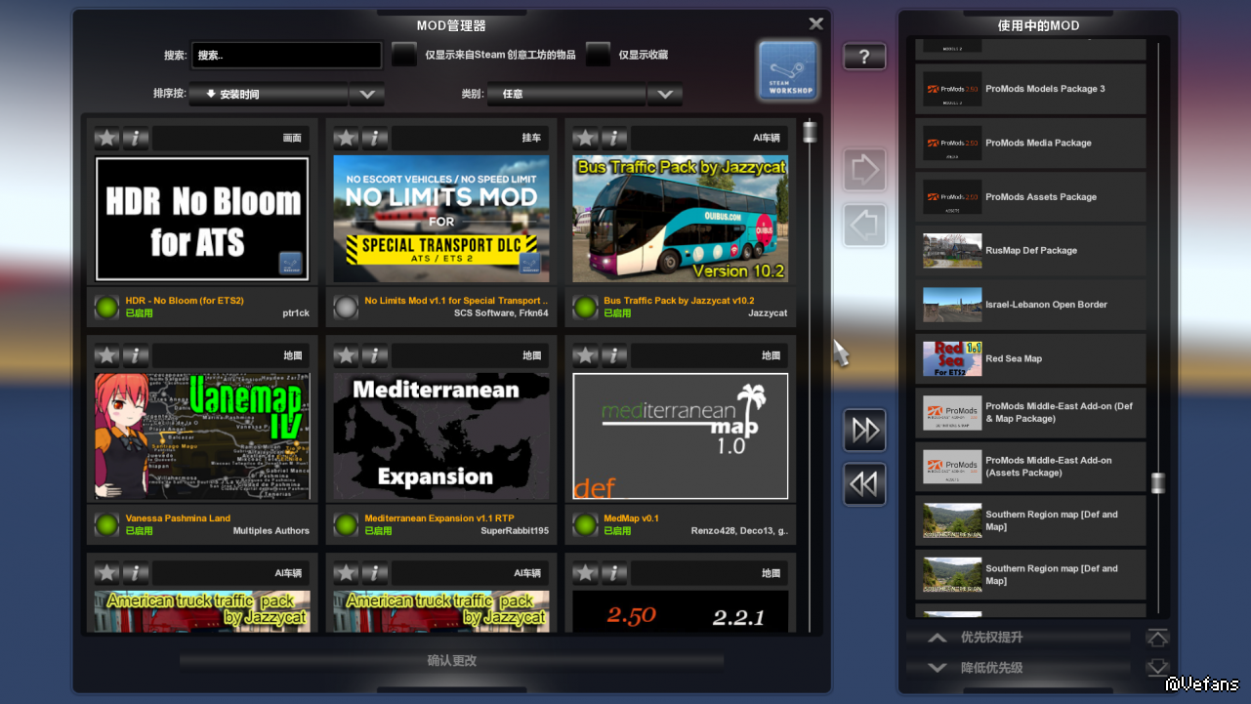The width and height of the screenshot is (1251, 704).
Task: Select Red Sea Map in active list
Action: 1030,359
